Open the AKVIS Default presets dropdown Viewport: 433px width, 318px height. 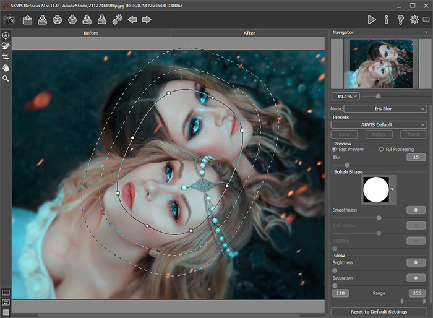coord(379,124)
